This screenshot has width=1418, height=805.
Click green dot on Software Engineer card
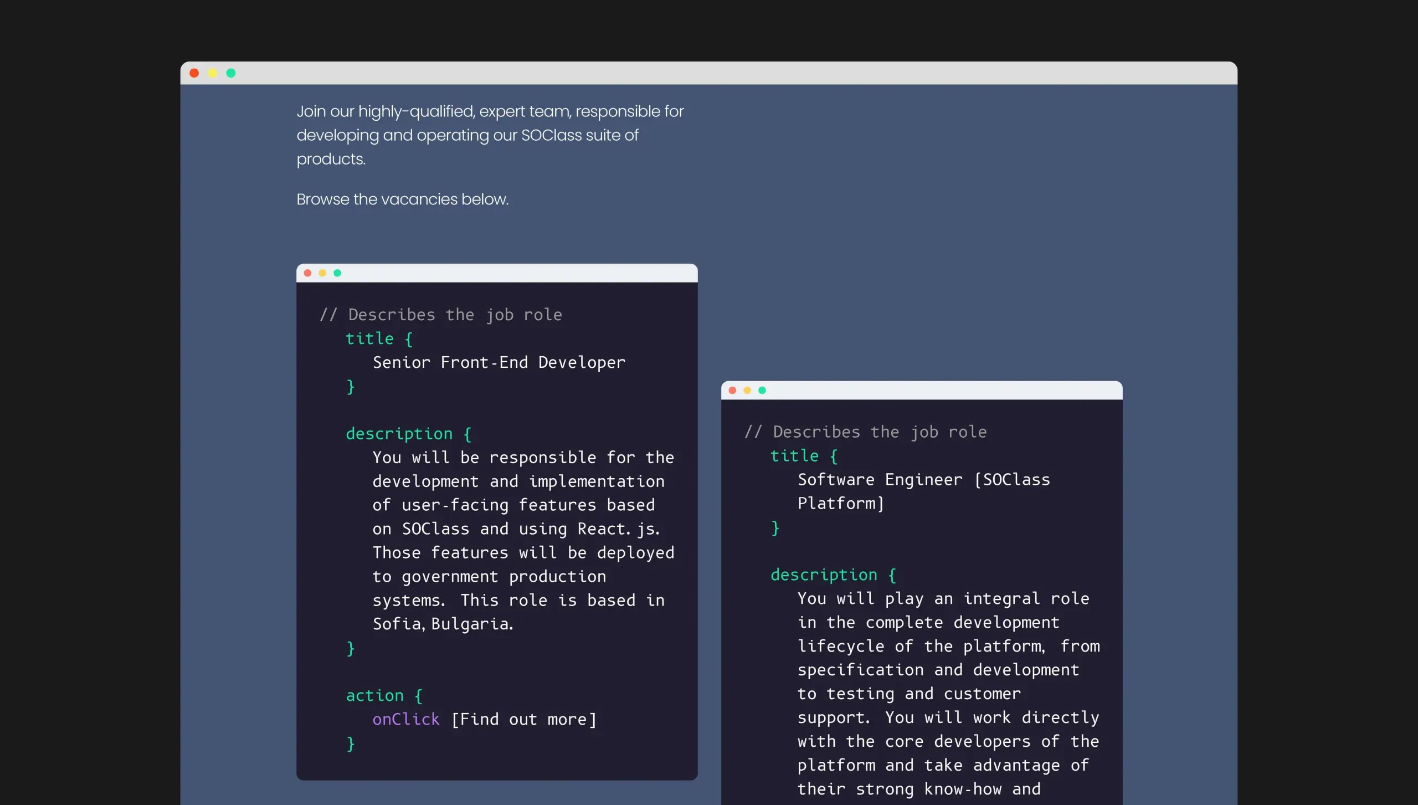click(762, 391)
